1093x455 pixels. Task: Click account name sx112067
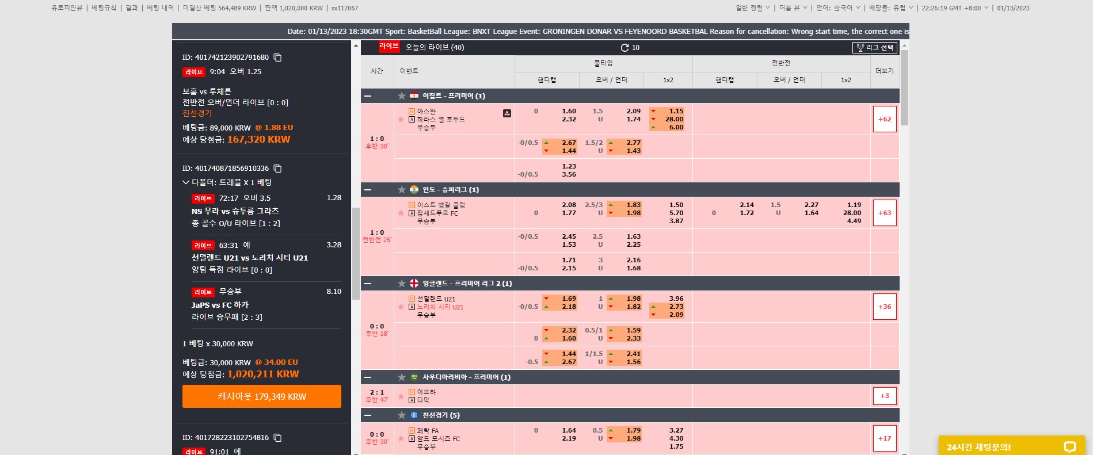[x=345, y=8]
